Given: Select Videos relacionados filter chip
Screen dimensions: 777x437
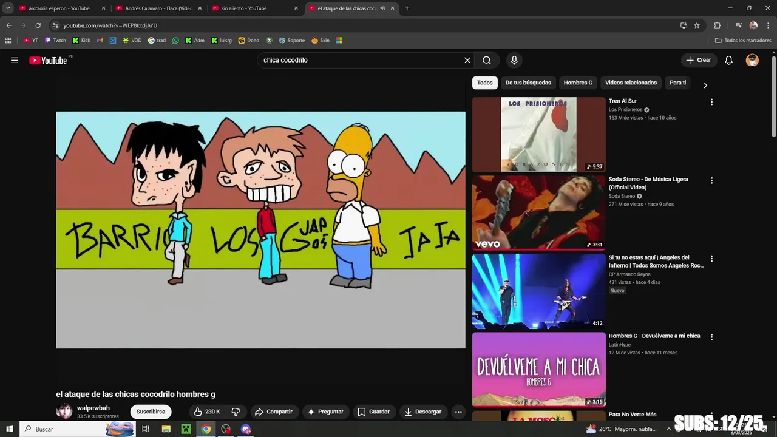Looking at the screenshot, I should 631,83.
